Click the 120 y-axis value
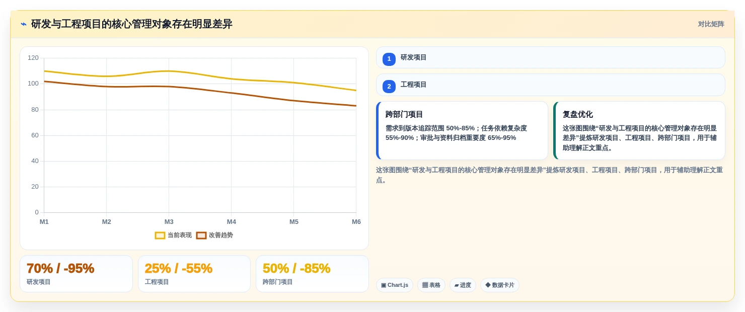The width and height of the screenshot is (745, 312). tap(33, 58)
